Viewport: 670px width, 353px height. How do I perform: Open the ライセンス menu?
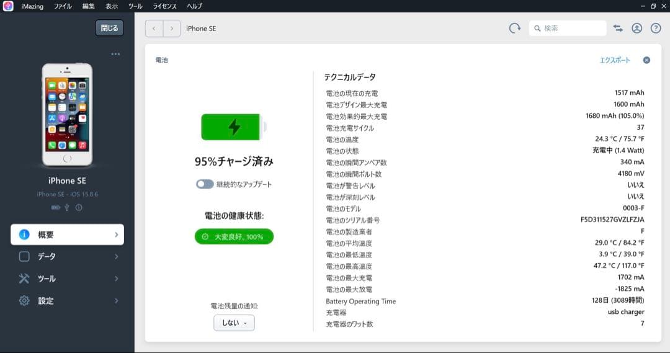click(164, 6)
